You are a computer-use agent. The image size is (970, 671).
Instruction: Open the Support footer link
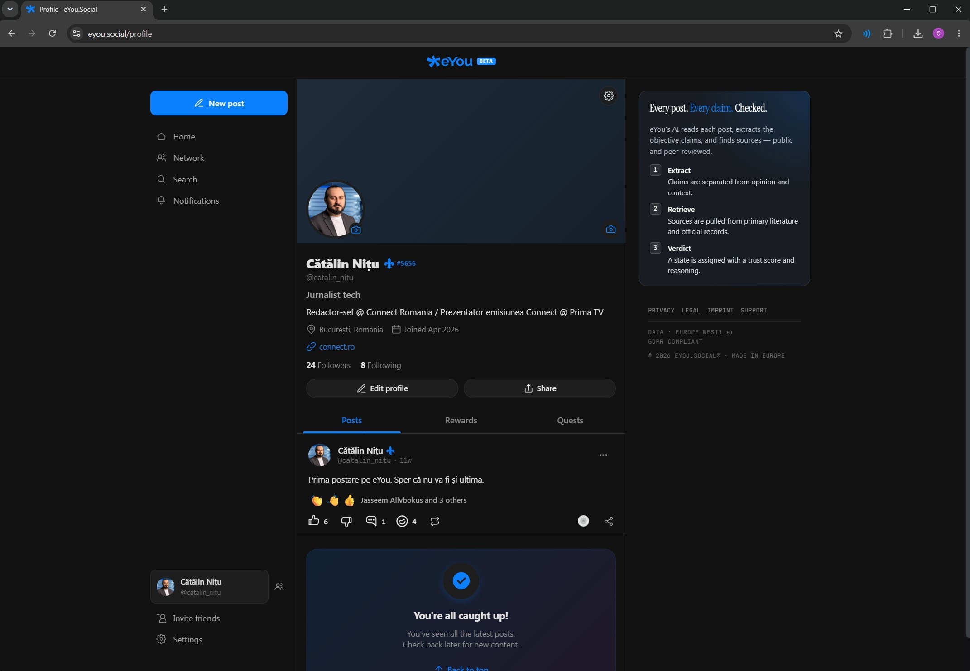pos(754,310)
